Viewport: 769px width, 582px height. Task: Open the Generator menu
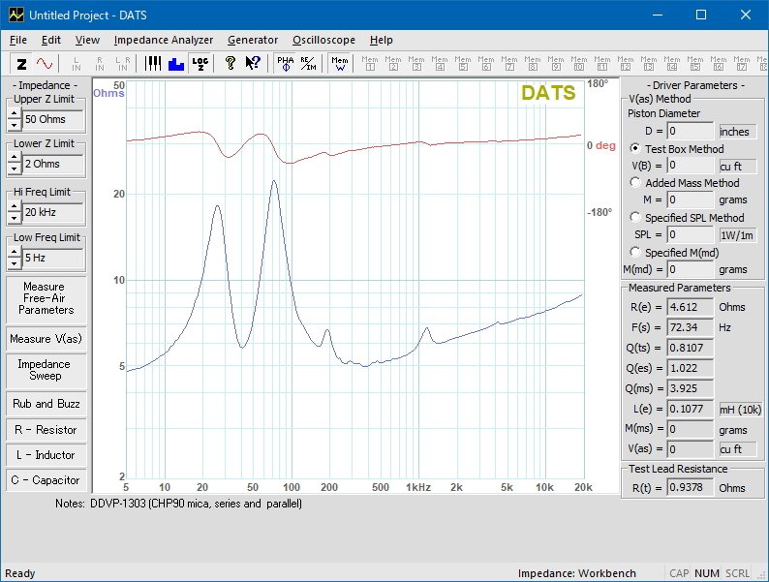(253, 41)
